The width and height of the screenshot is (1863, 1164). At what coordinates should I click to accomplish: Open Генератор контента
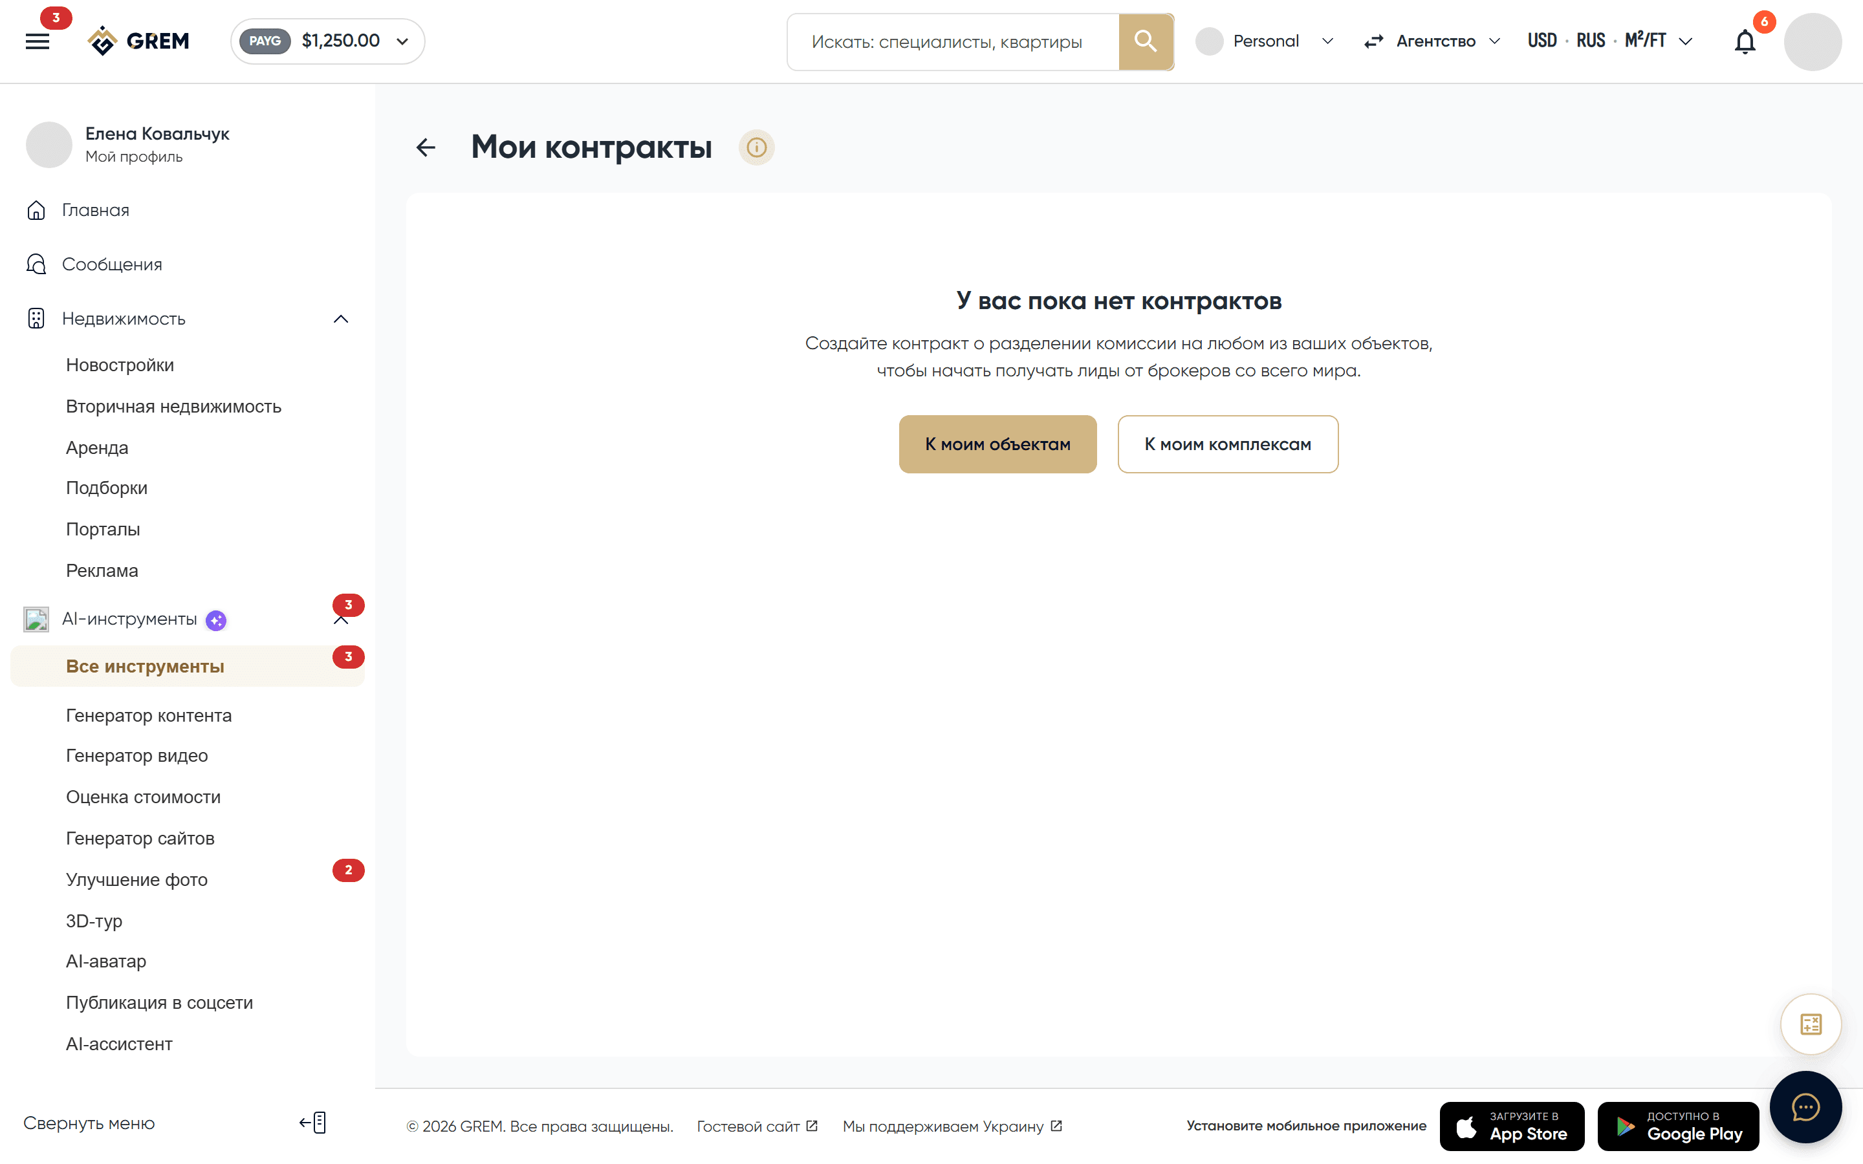coord(149,715)
